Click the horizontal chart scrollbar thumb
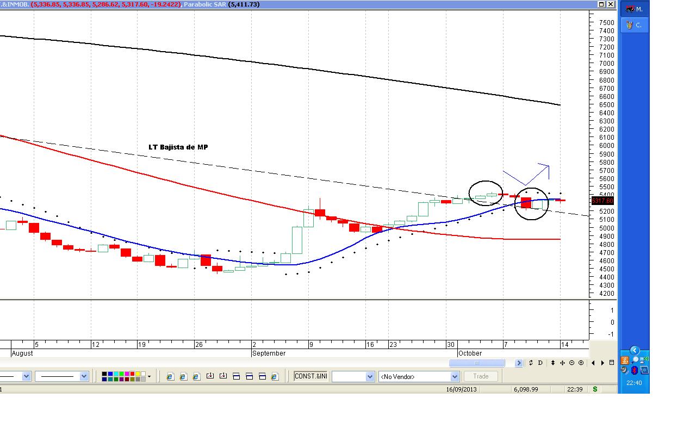Image resolution: width=696 pixels, height=435 pixels. click(x=477, y=363)
